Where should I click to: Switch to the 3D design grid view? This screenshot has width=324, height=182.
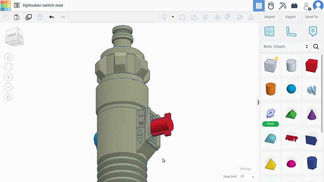[x=259, y=6]
